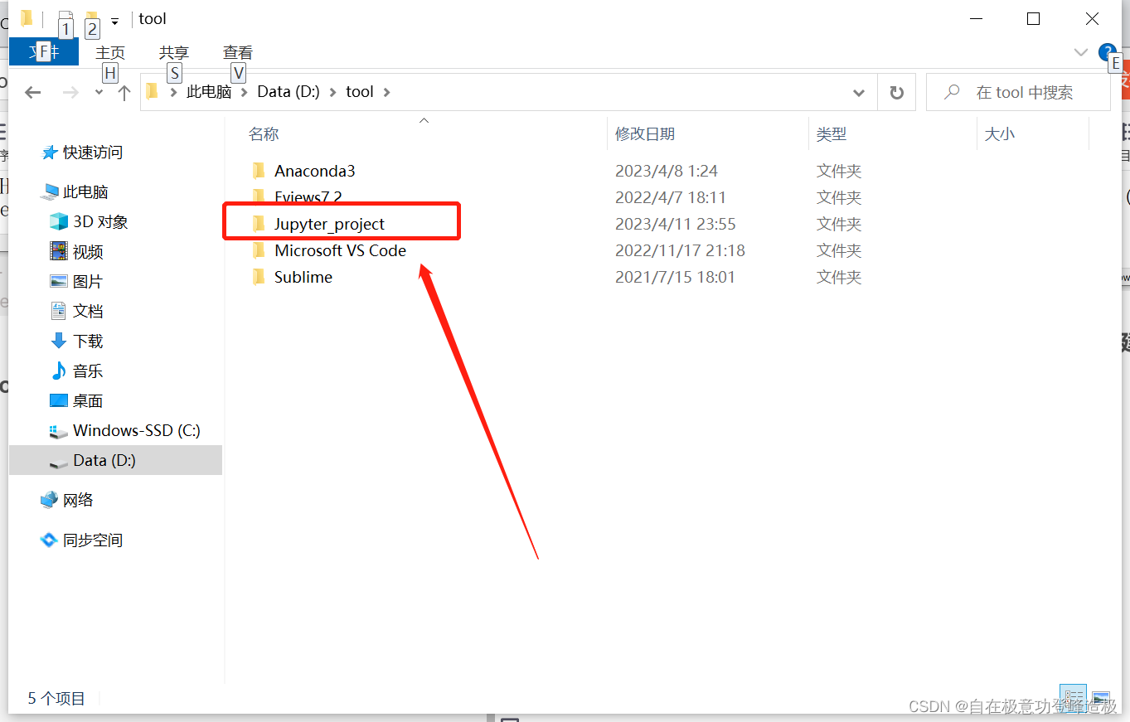Click the 音乐 note icon
This screenshot has width=1130, height=722.
[58, 371]
